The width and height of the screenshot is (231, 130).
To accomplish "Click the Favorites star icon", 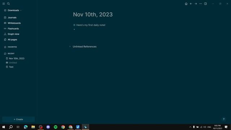I will pos(5,47).
